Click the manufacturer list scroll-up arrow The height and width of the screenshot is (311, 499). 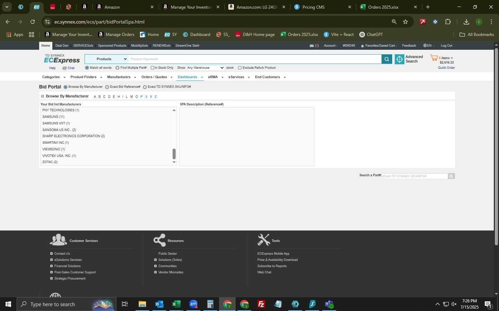[x=174, y=110]
